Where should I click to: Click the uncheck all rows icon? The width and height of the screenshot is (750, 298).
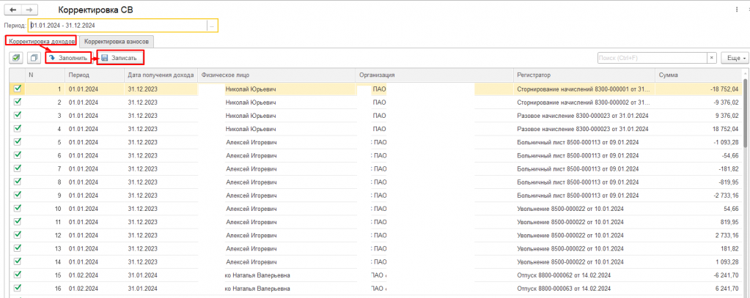[x=33, y=58]
